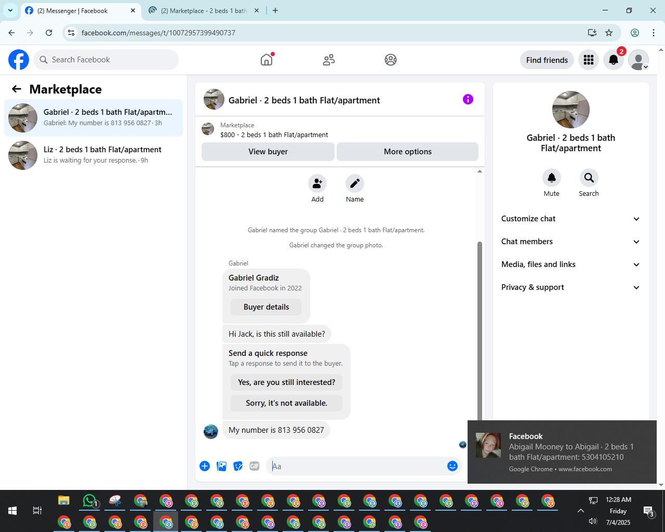Open the Friends icon in top navigation
Viewport: 665px width, 532px height.
point(329,60)
